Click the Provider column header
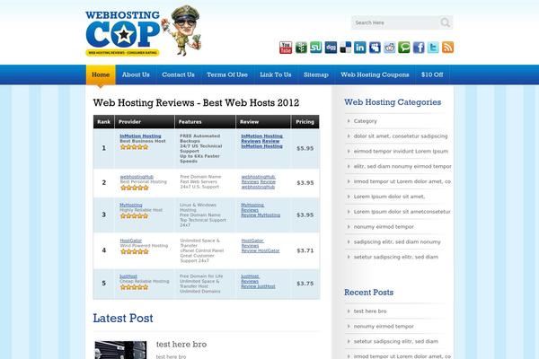The height and width of the screenshot is (359, 539). (145, 122)
